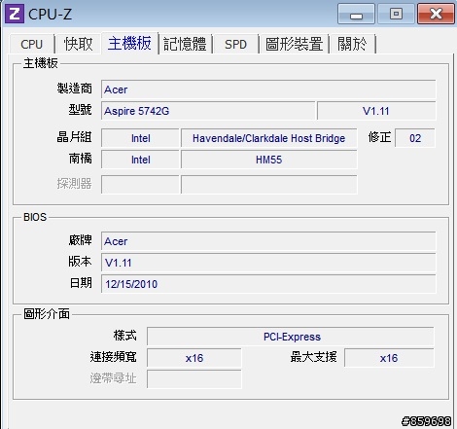Click the V1.11 value beside the model
The width and height of the screenshot is (457, 429).
coord(376,111)
